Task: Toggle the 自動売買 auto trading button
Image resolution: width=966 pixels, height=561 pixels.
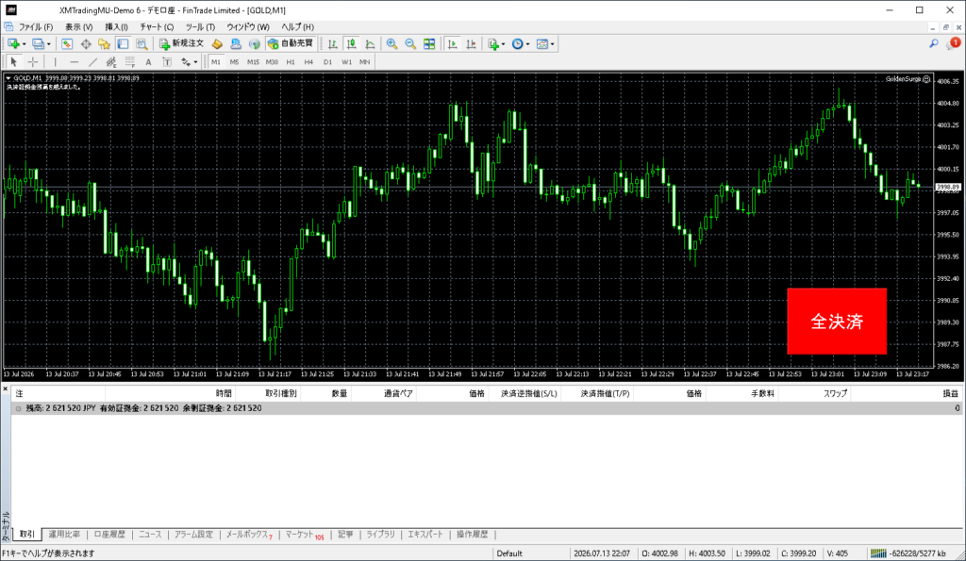Action: tap(291, 43)
